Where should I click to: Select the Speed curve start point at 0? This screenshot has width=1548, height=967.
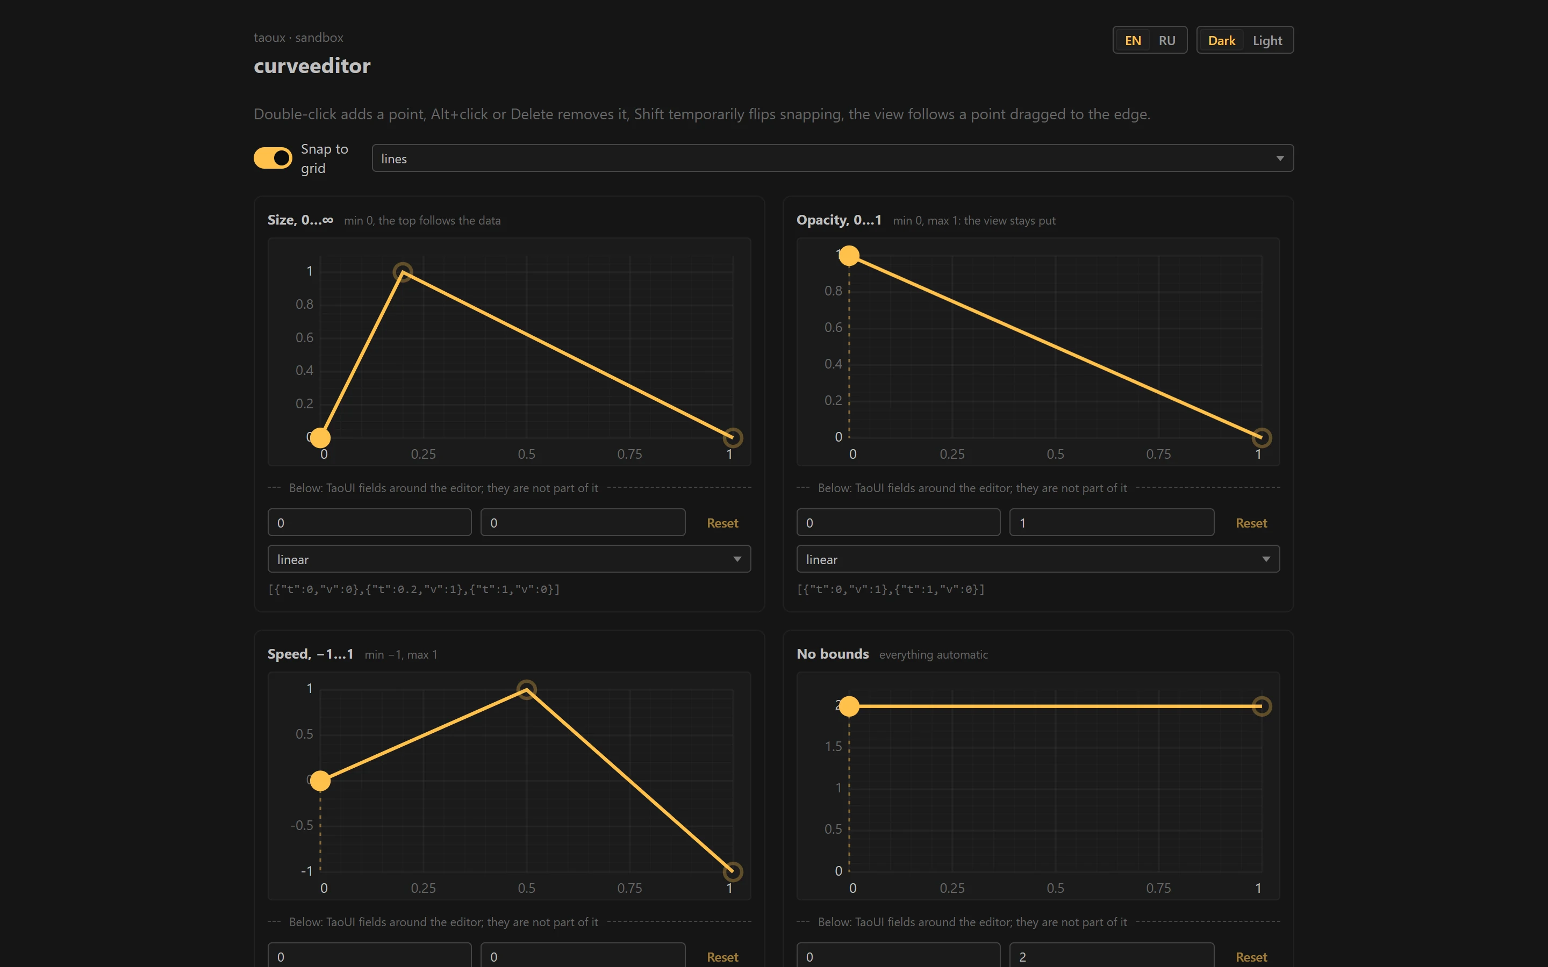click(320, 781)
